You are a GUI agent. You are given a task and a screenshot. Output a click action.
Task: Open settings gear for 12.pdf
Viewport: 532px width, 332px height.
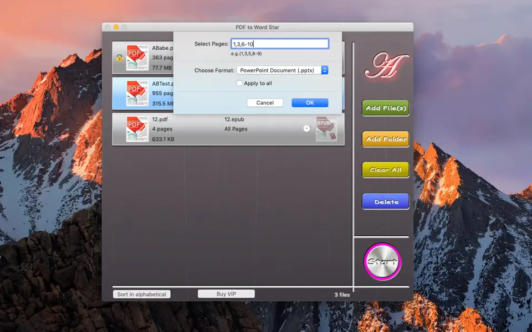306,128
